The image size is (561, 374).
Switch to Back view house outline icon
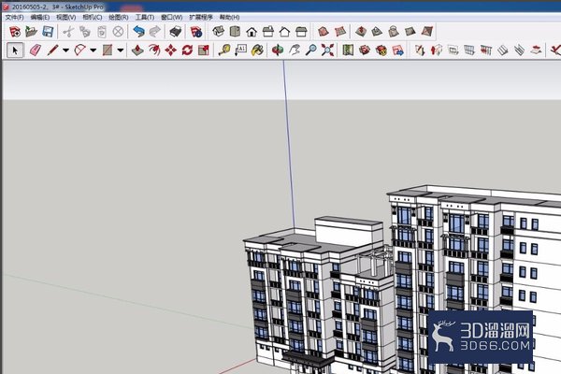point(285,32)
